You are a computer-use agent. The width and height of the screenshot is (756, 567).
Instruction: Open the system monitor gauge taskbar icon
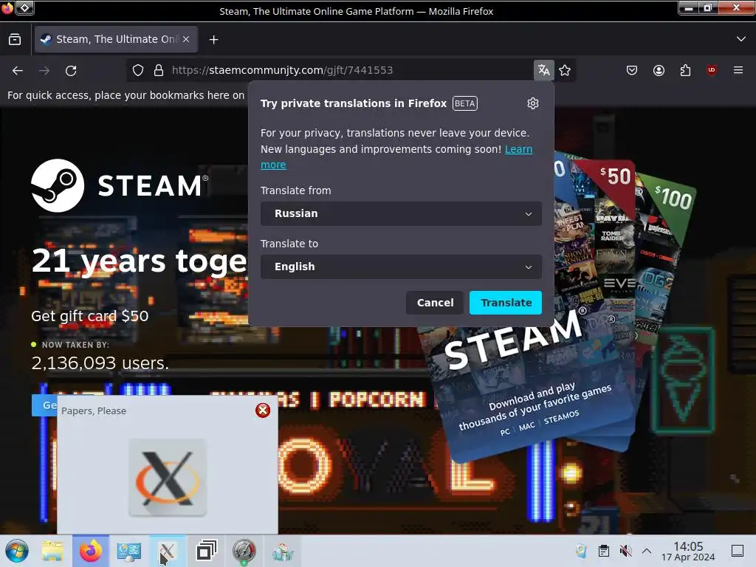pyautogui.click(x=244, y=551)
